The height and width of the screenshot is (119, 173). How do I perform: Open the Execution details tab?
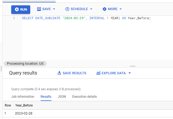click(x=84, y=97)
